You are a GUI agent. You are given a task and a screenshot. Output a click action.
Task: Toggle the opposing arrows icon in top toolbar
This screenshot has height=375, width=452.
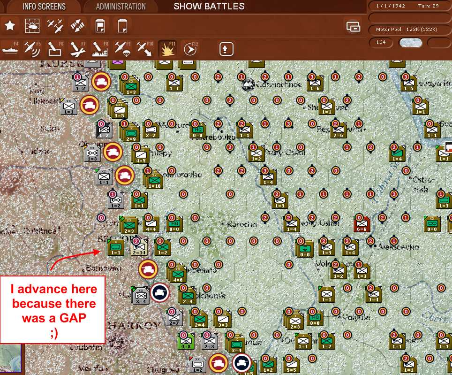click(x=77, y=26)
